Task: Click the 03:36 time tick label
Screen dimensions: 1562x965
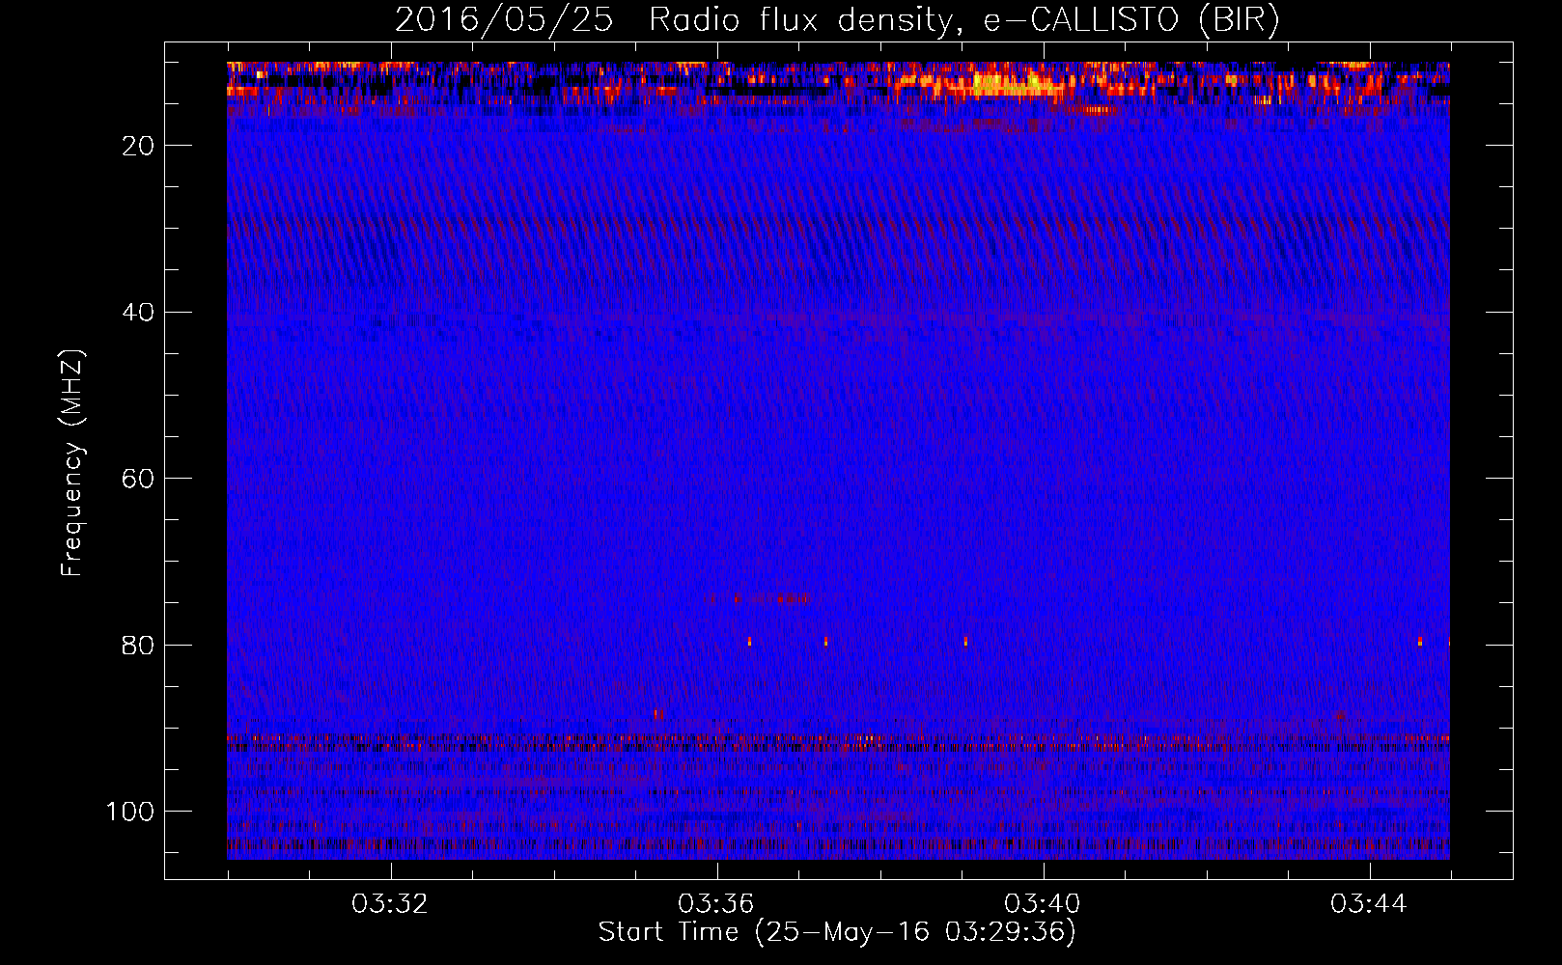Action: pos(715,904)
